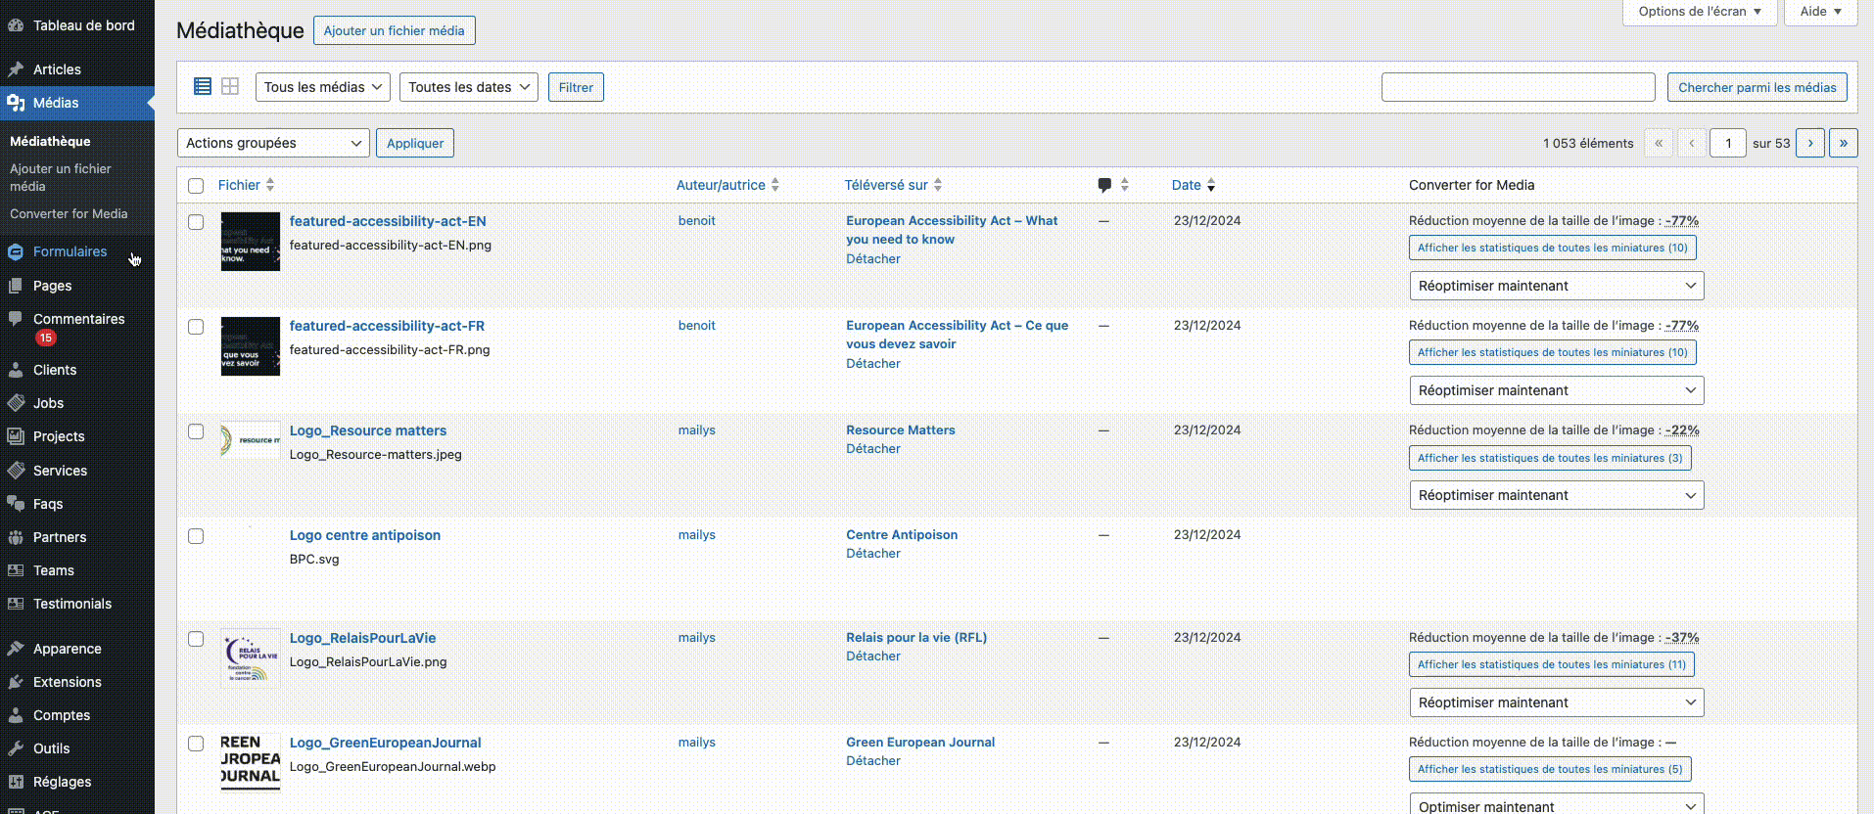Click the Appliquer button
1874x814 pixels.
click(x=415, y=143)
